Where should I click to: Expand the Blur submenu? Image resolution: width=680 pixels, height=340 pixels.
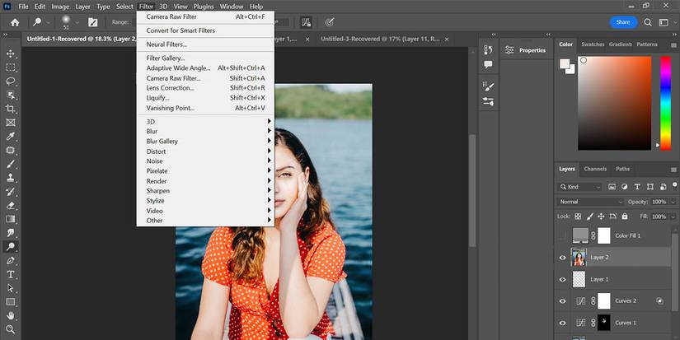pyautogui.click(x=205, y=131)
